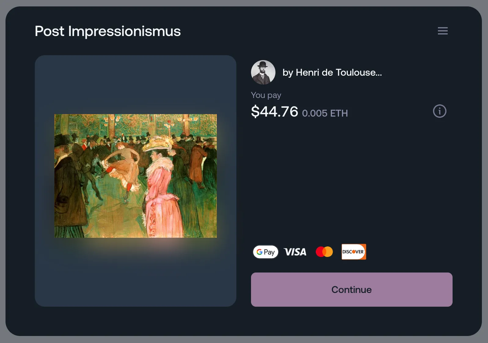Choose the VISA card logo
488x343 pixels.
coord(295,252)
